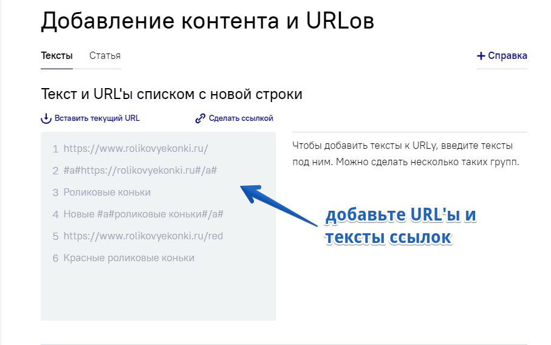This screenshot has width=551, height=345.
Task: Click Сделать ссылкой text link
Action: click(241, 118)
